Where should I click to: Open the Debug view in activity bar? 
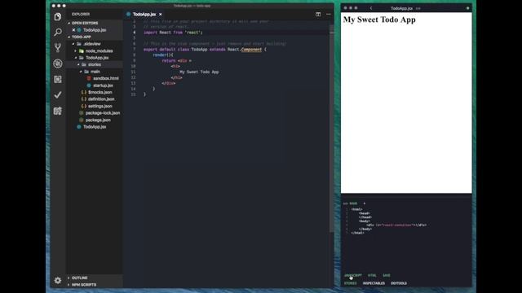point(58,63)
